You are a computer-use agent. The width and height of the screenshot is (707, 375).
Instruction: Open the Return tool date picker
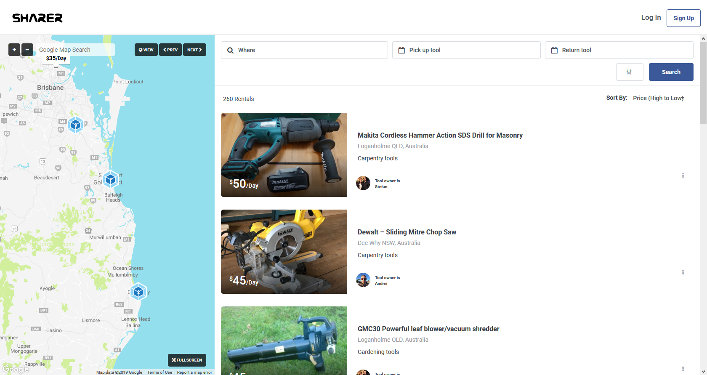(619, 50)
